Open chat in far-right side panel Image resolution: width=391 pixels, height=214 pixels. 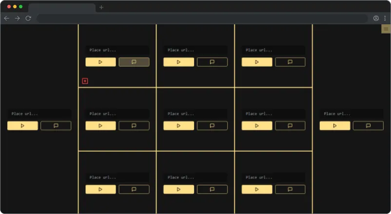[368, 125]
